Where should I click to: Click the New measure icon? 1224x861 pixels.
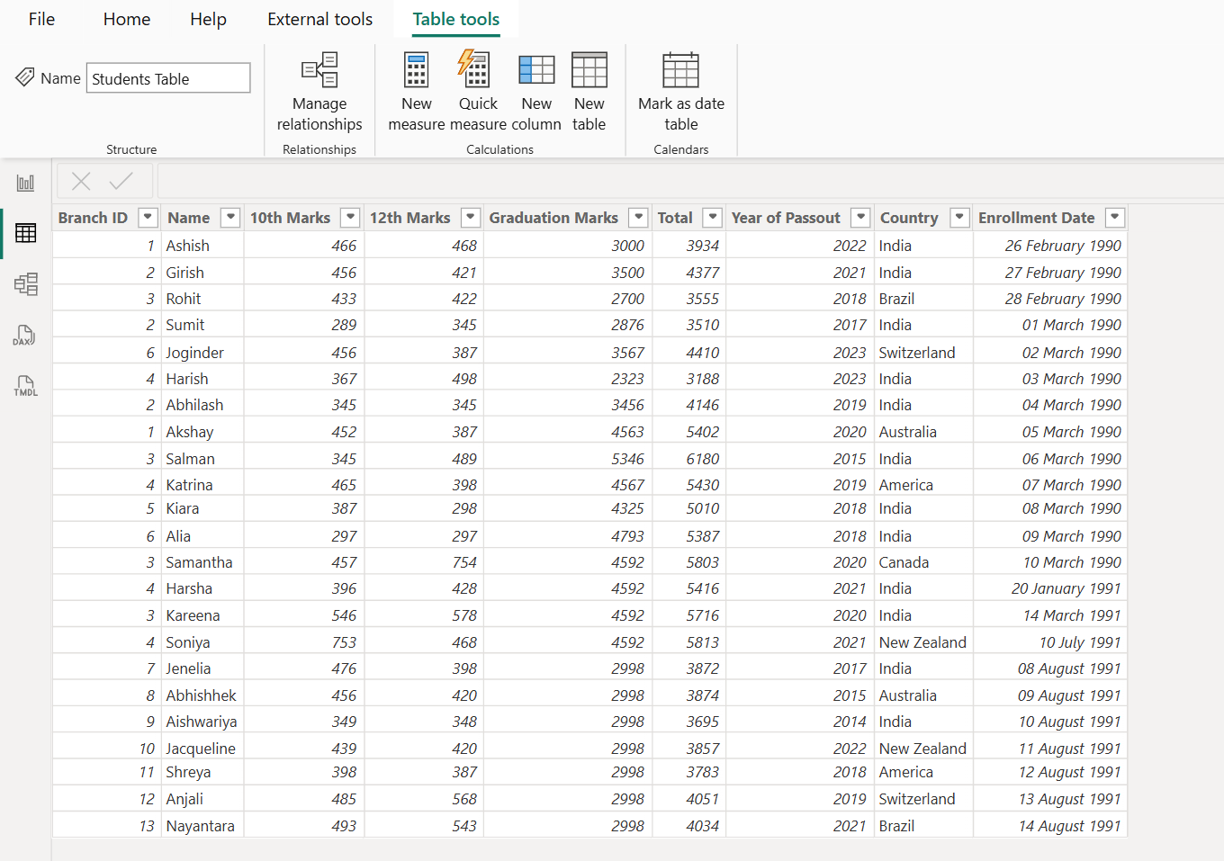tap(416, 87)
